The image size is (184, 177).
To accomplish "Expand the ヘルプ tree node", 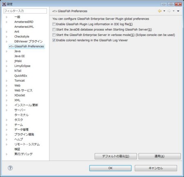I will (x=7, y=139).
